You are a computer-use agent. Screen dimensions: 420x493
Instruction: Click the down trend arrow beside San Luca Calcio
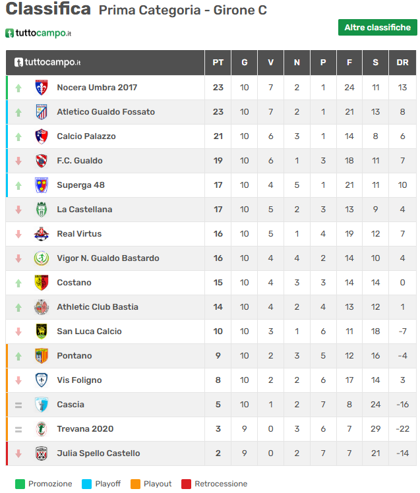[18, 332]
